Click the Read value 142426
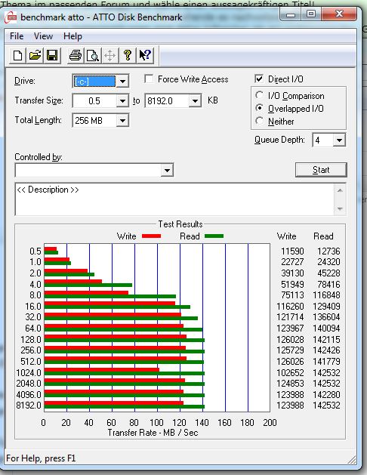This screenshot has width=367, height=475. point(326,350)
